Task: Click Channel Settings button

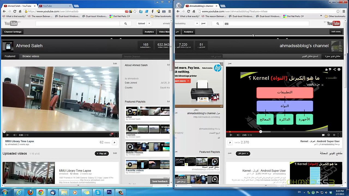Action: tap(13, 32)
